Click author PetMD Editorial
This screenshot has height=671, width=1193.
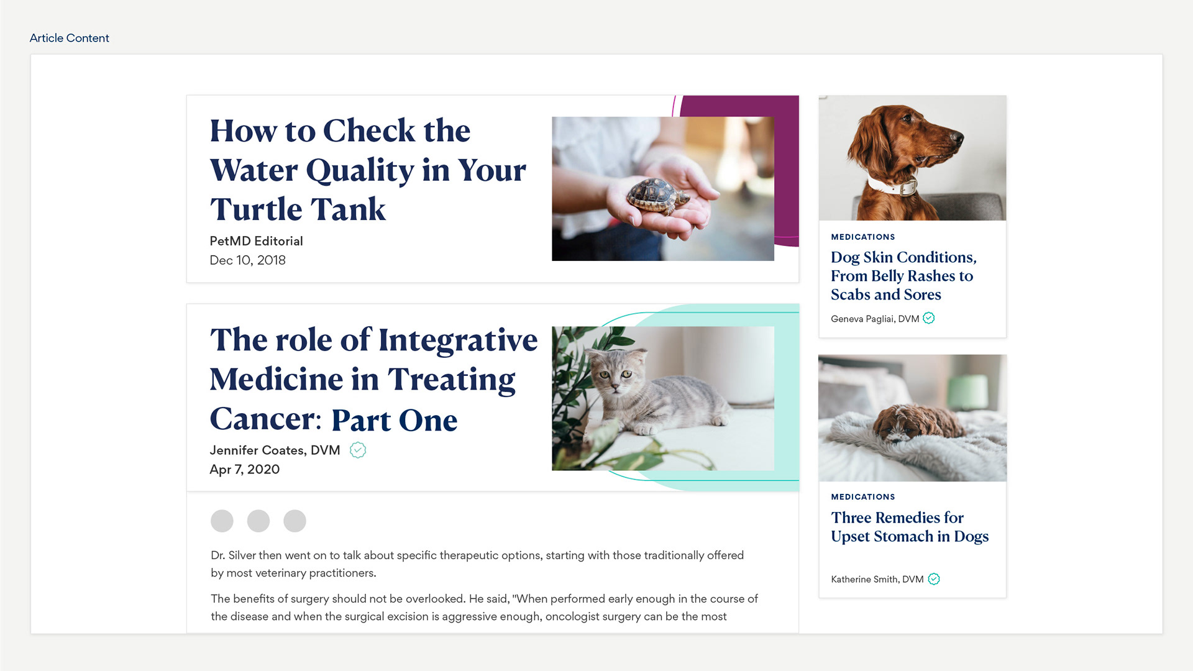(256, 241)
